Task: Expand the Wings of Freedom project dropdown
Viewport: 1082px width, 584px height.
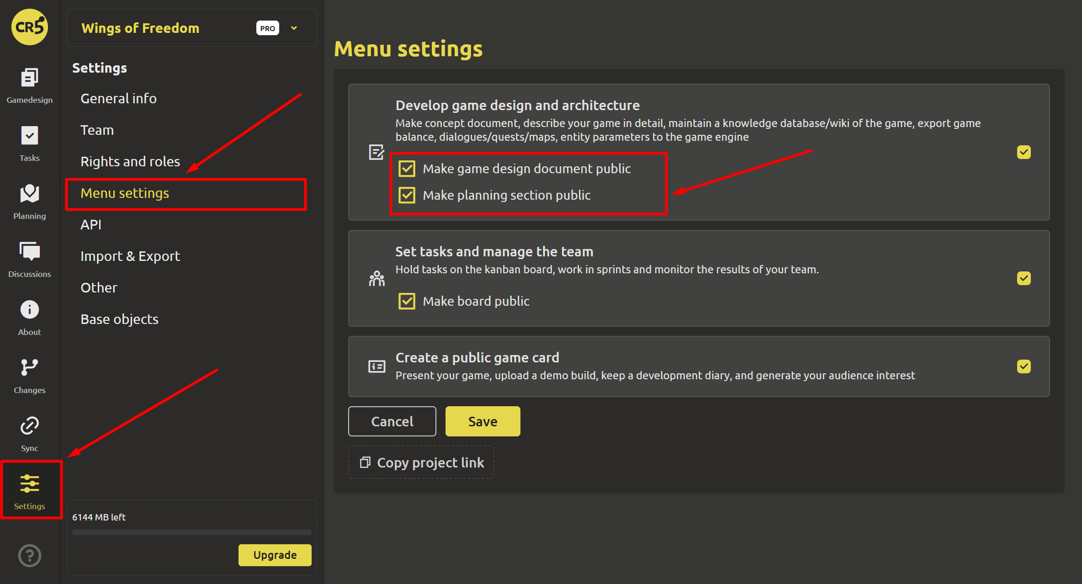Action: coord(294,28)
